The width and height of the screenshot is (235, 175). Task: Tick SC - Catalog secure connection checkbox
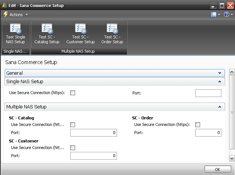click(x=72, y=124)
